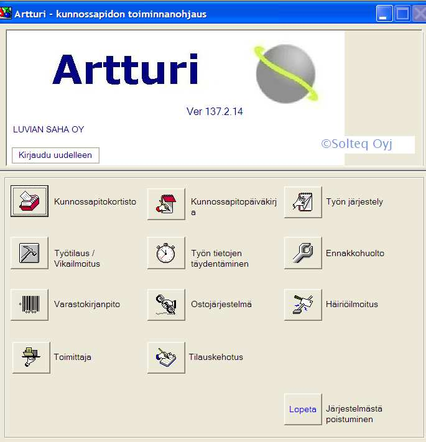Click the Häiriöilmoitus text label
The height and width of the screenshot is (442, 426).
click(352, 304)
